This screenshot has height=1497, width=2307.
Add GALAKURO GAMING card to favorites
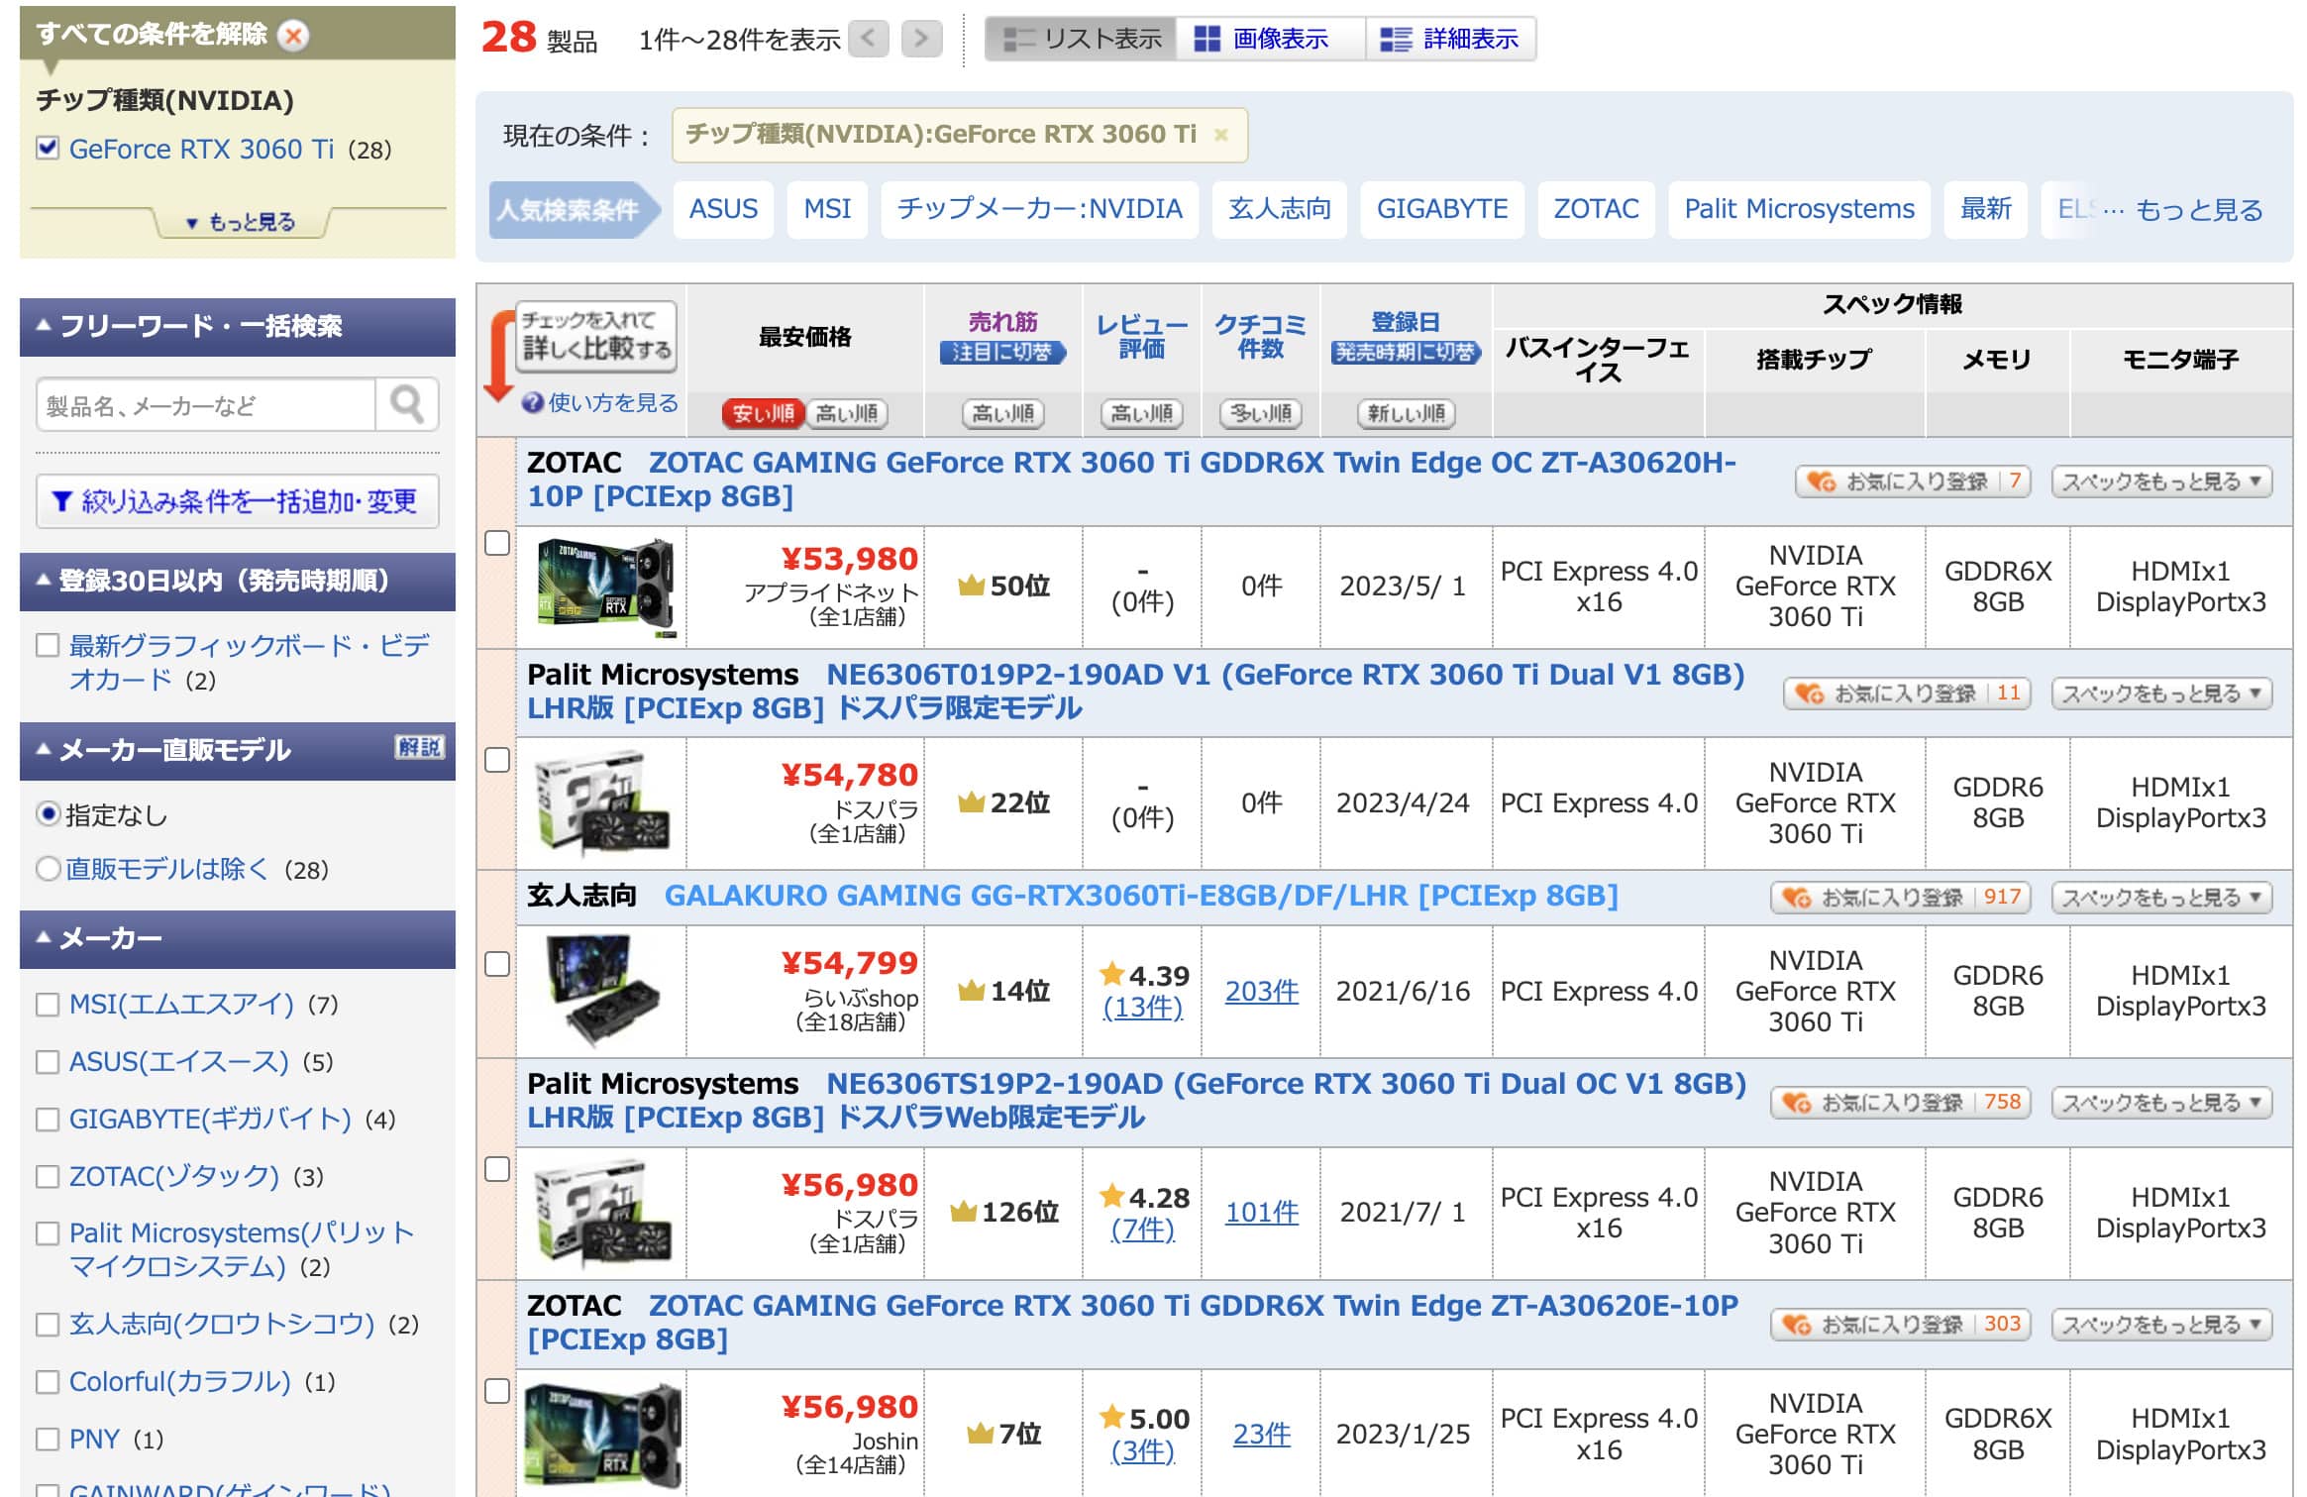click(x=1901, y=898)
